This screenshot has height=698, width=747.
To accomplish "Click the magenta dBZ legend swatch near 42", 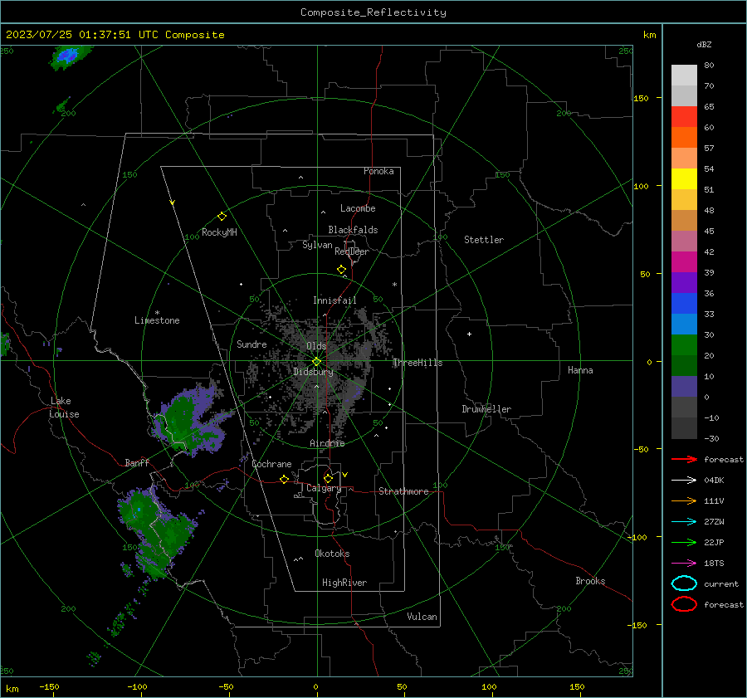I will click(x=684, y=261).
